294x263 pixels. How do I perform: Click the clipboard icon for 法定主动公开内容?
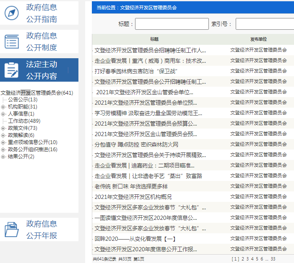(12, 70)
